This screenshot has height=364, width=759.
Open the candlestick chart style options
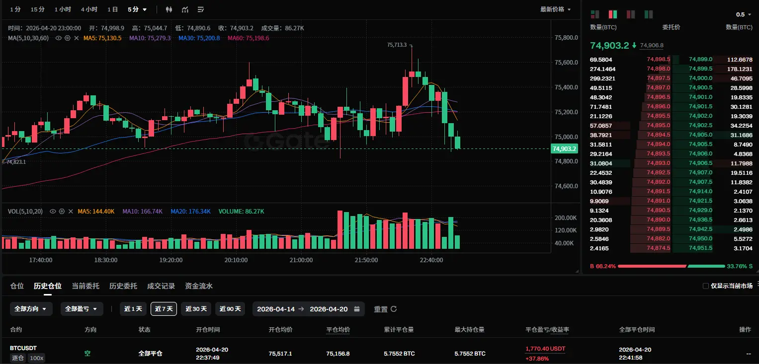[169, 9]
